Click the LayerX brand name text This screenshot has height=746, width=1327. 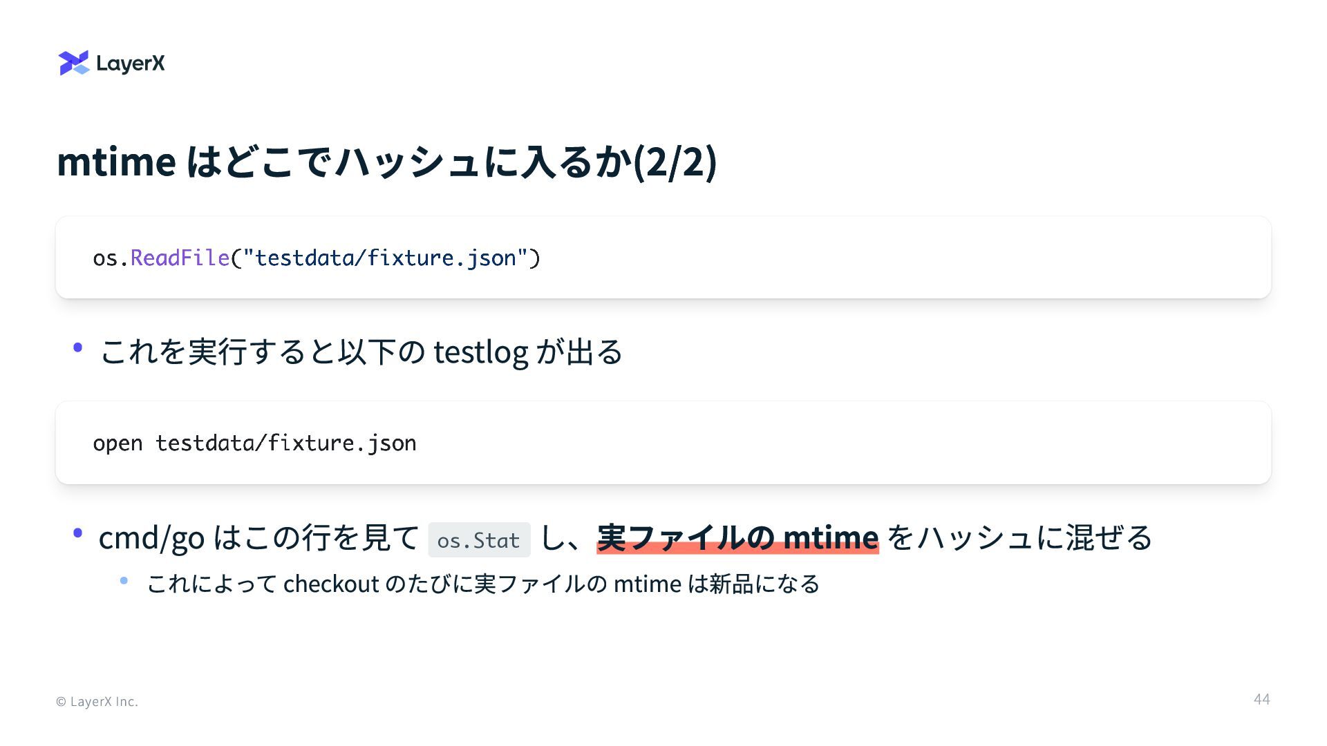tap(131, 64)
